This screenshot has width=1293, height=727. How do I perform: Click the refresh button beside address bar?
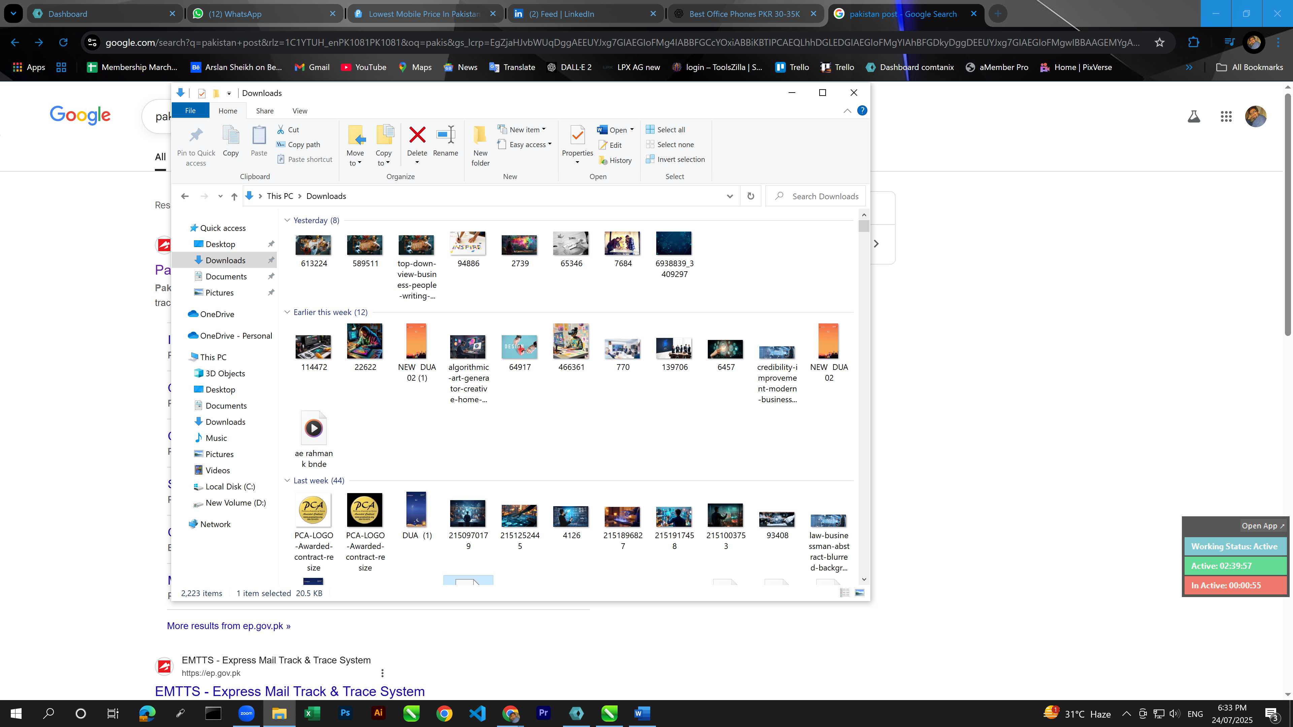[751, 196]
